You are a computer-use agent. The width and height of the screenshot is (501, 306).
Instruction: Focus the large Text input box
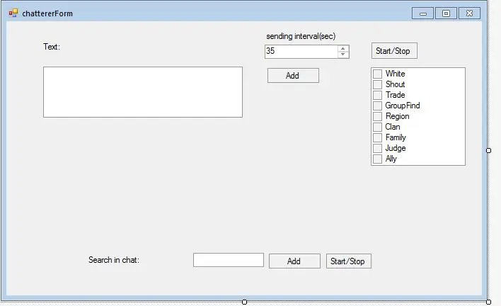143,92
